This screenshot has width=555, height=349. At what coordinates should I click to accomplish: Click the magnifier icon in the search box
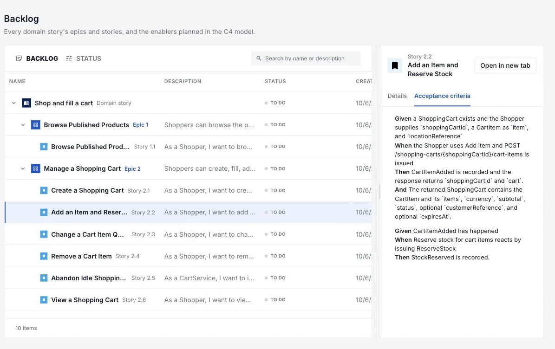259,58
